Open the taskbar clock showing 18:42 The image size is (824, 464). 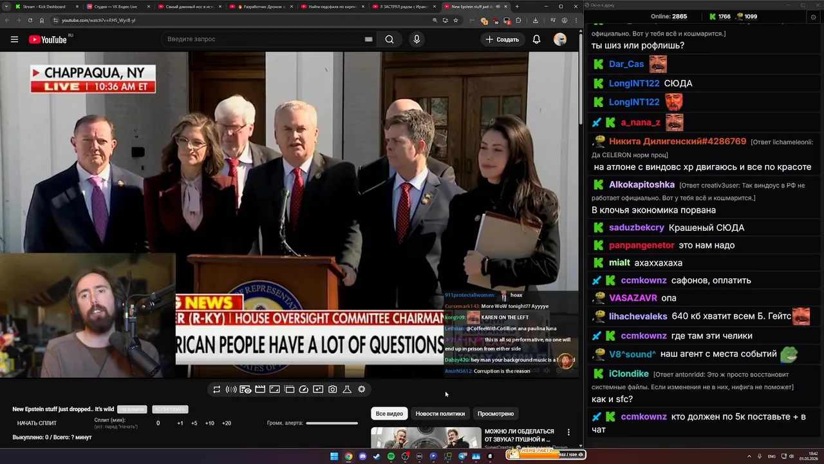(809, 456)
